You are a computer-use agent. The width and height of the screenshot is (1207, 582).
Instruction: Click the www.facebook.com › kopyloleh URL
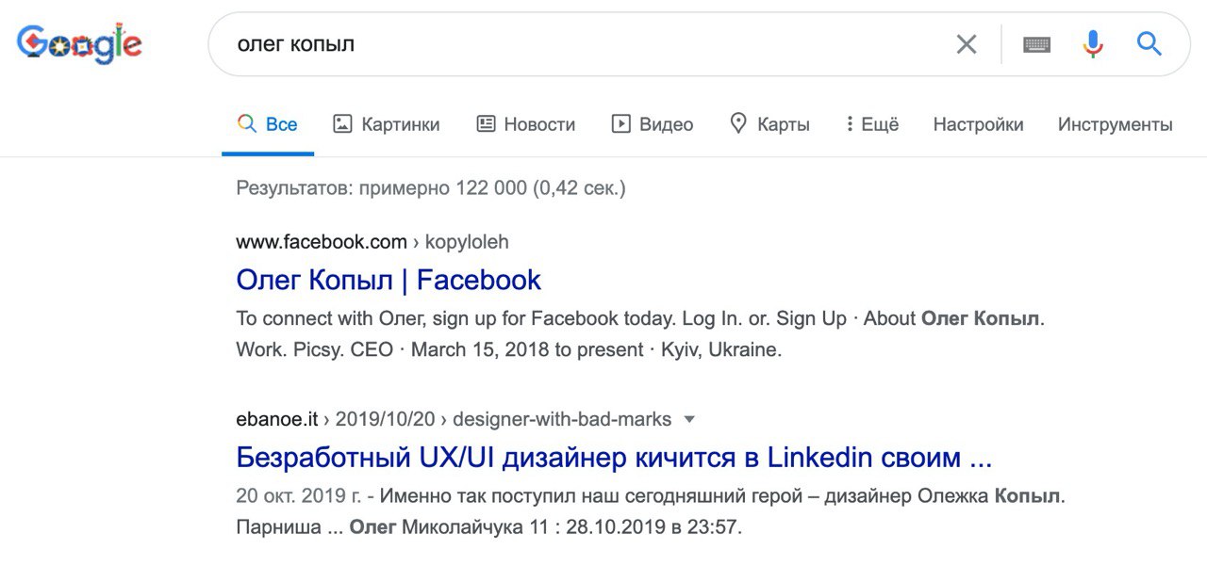pos(372,242)
